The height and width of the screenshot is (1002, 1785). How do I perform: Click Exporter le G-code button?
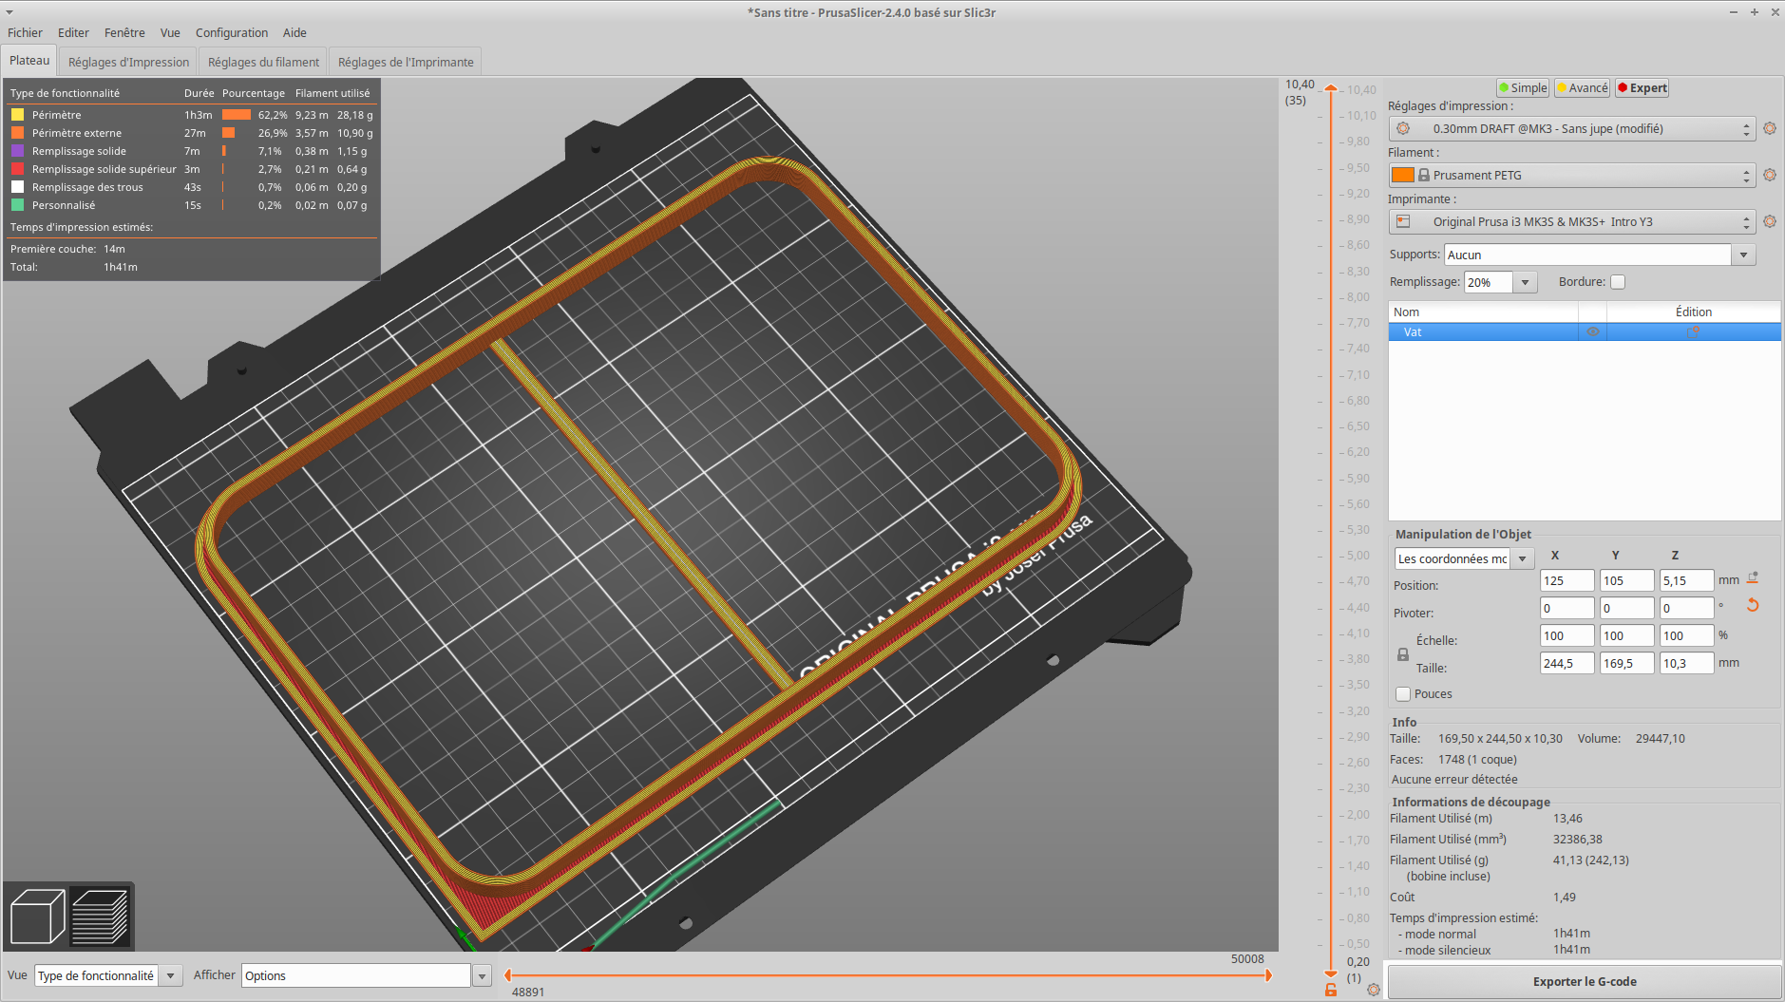click(1584, 981)
